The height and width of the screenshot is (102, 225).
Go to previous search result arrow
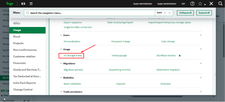pyautogui.click(x=170, y=13)
